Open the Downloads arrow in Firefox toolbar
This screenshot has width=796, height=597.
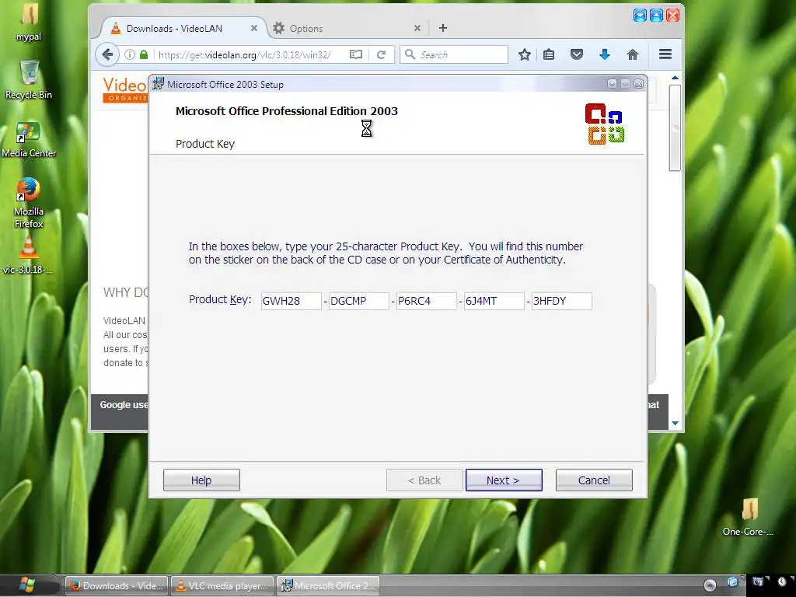pos(604,54)
